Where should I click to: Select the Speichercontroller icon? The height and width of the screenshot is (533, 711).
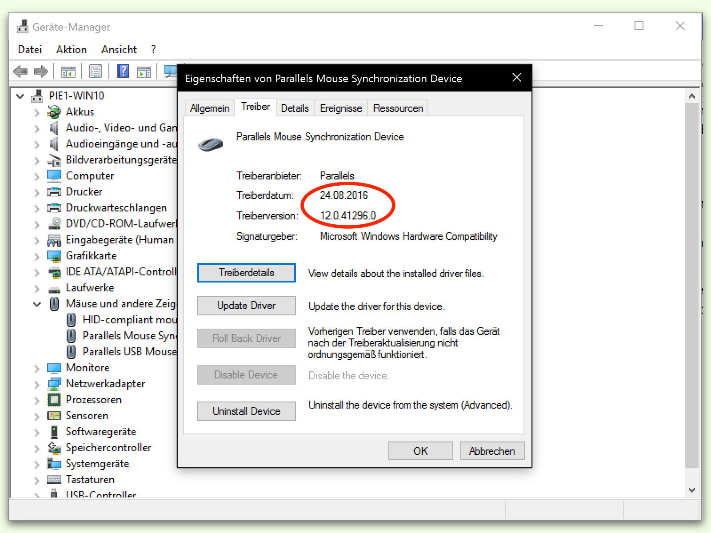click(54, 448)
